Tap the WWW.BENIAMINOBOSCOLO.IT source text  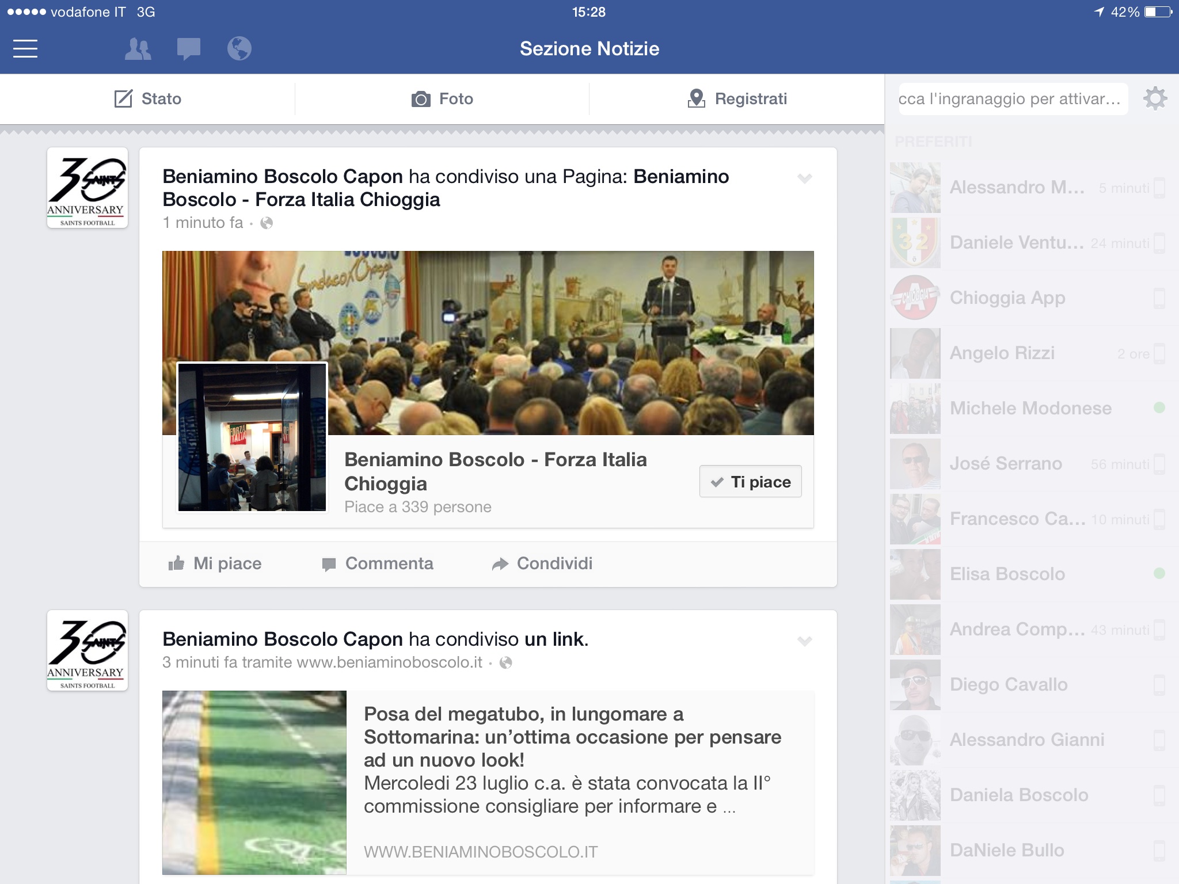click(481, 852)
